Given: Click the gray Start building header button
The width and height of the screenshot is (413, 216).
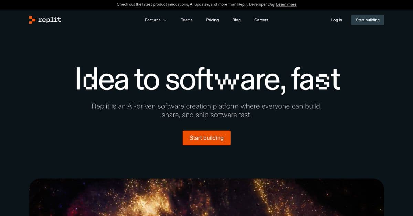Looking at the screenshot, I should [368, 20].
